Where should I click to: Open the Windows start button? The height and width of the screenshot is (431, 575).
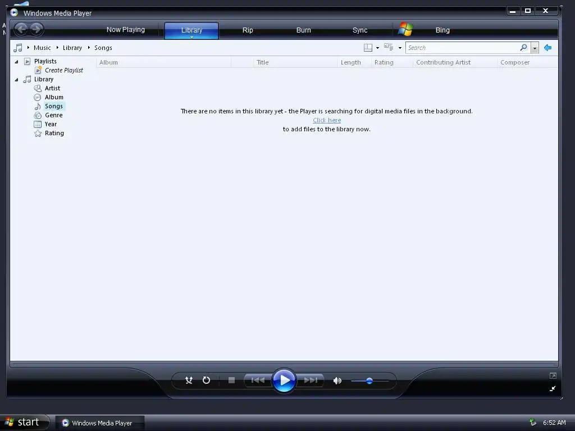[25, 422]
